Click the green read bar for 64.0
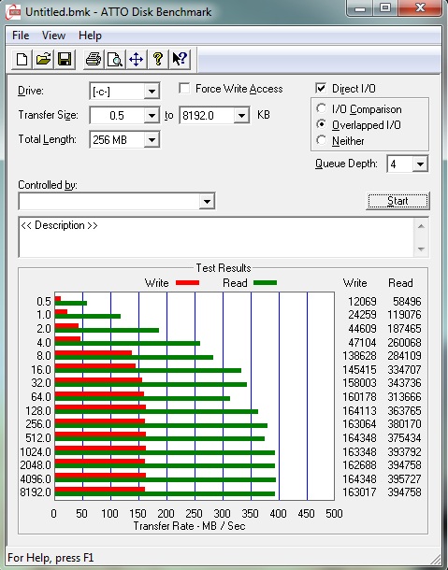 142,398
